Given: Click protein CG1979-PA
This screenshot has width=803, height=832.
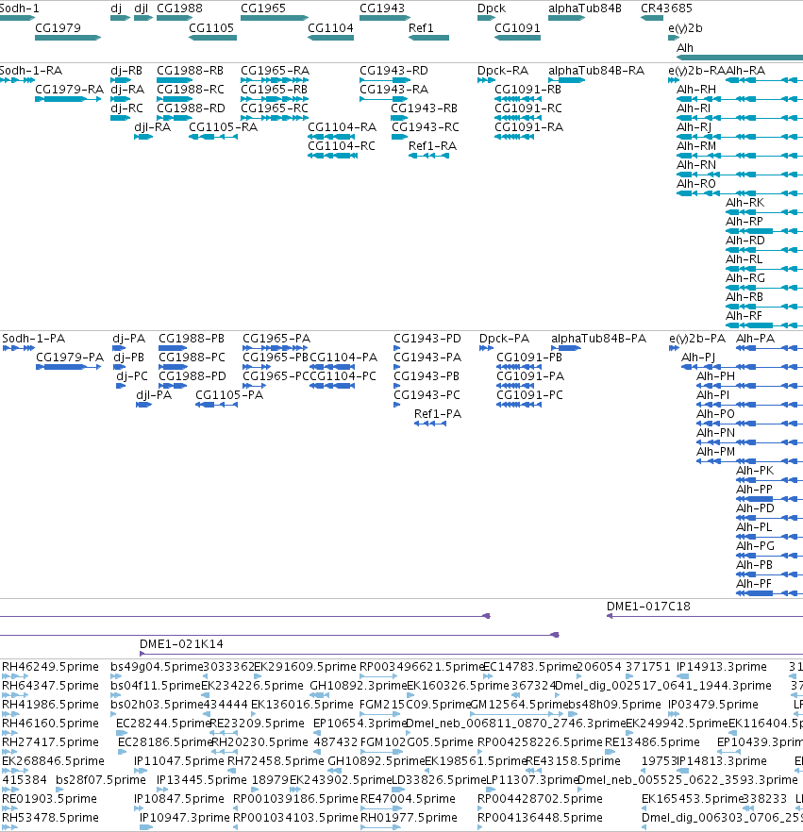Looking at the screenshot, I should (x=69, y=367).
